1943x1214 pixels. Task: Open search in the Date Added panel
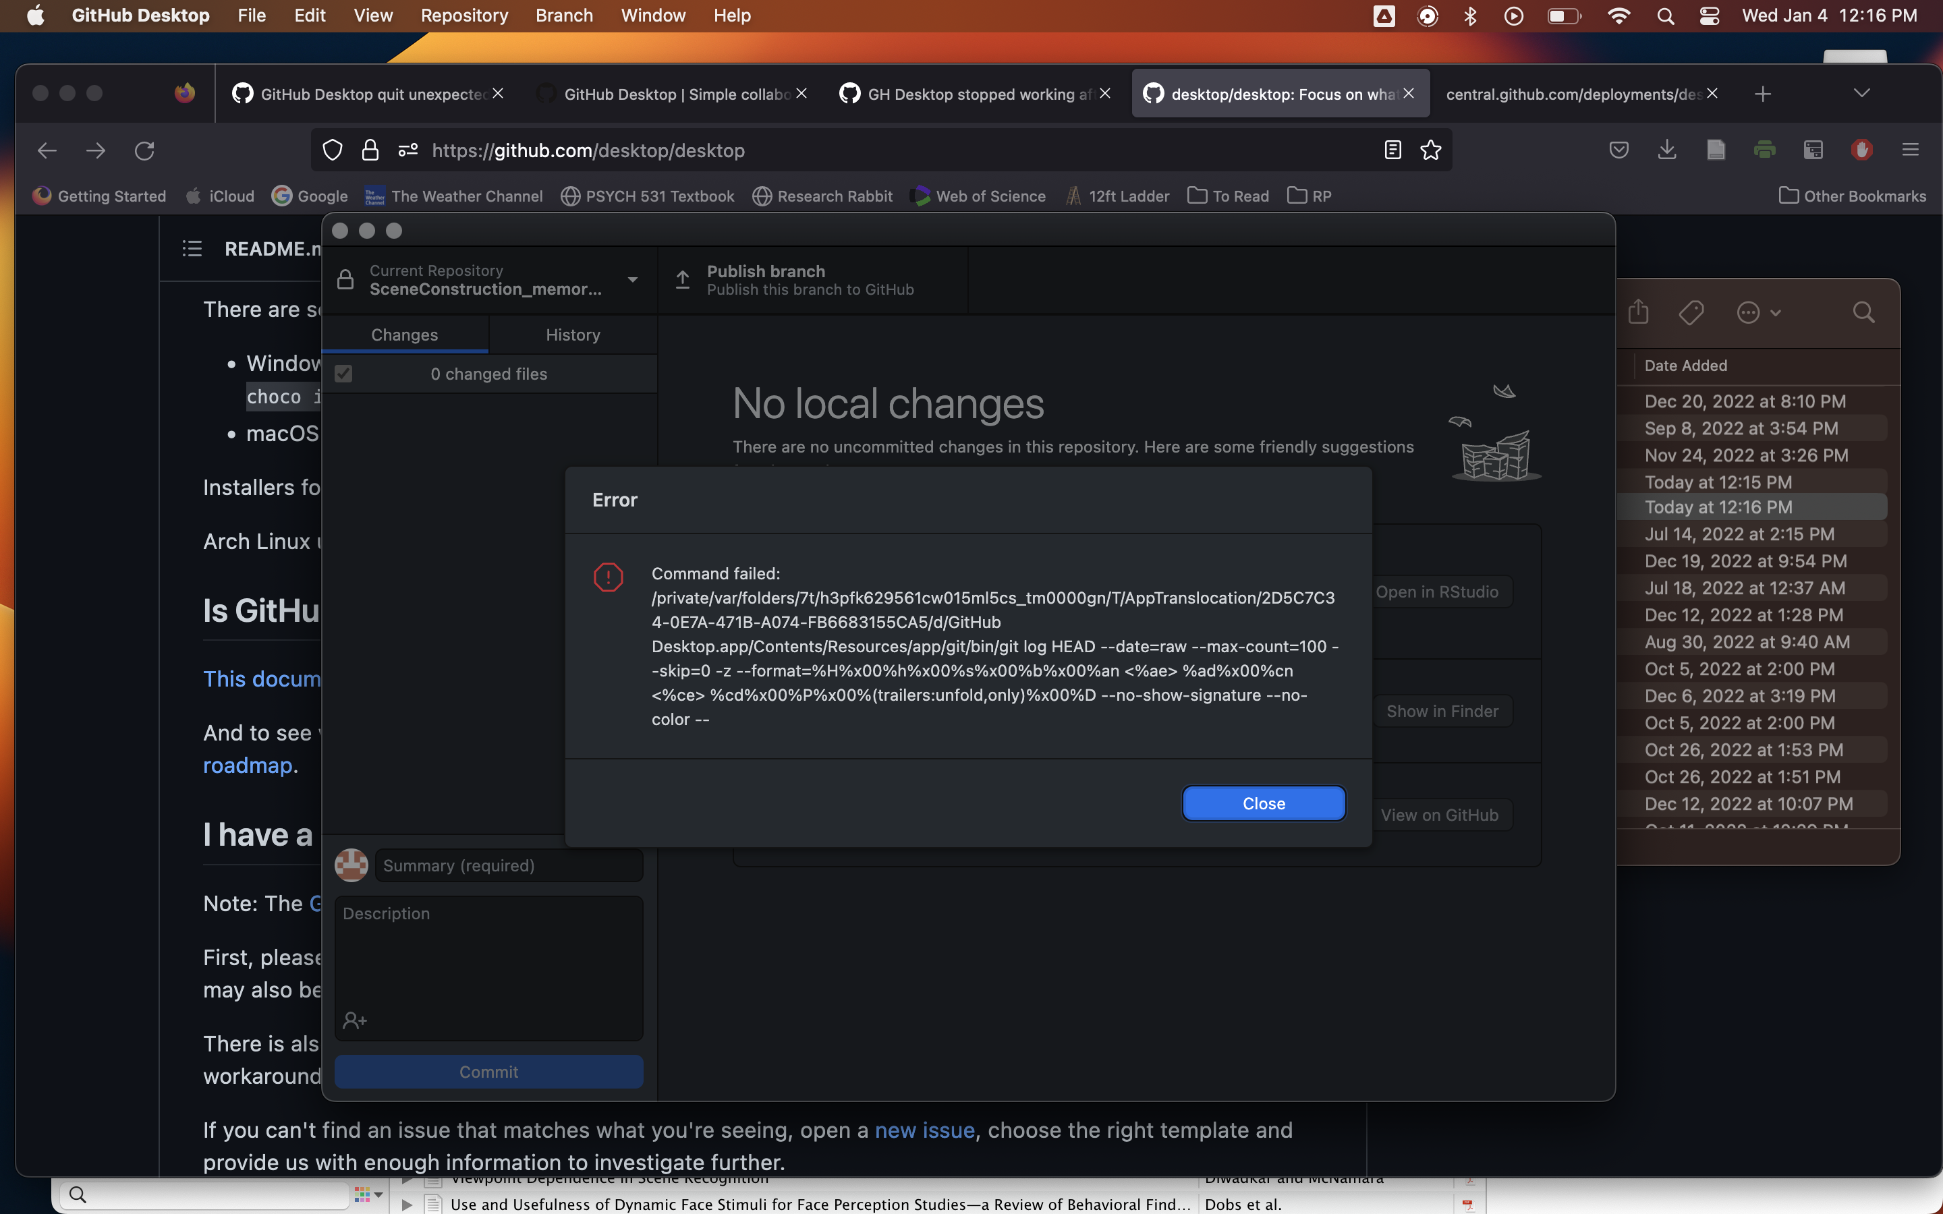[1863, 312]
